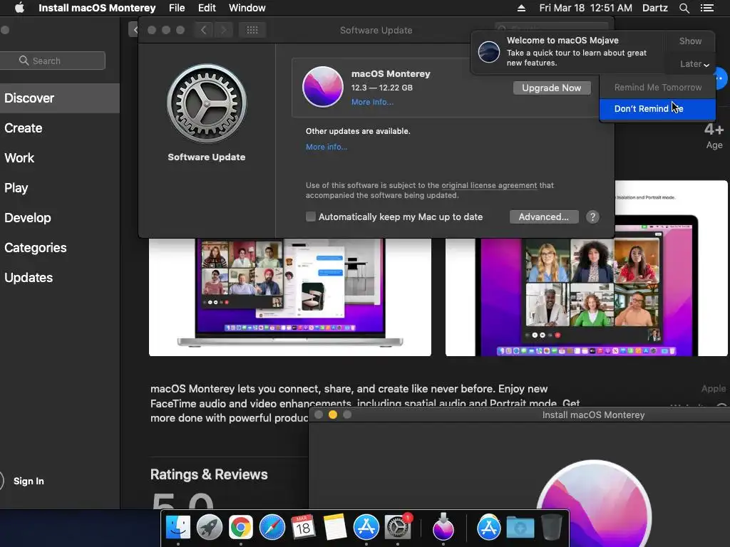Open Downloads folder in the Dock
The height and width of the screenshot is (547, 730).
tap(520, 528)
